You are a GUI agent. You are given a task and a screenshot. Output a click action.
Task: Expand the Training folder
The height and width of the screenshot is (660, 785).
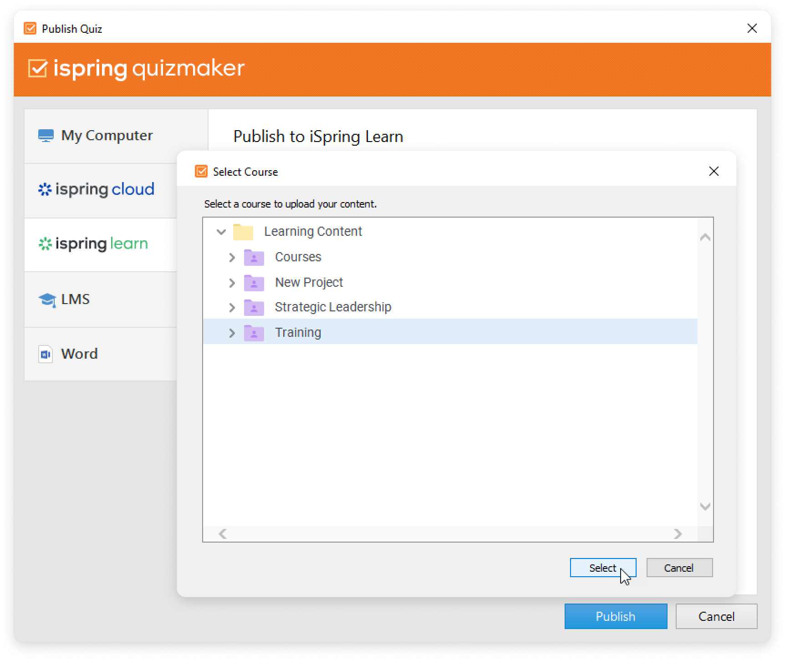[232, 333]
